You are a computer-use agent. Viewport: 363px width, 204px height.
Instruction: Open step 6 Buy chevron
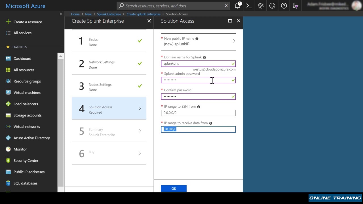pos(140,153)
